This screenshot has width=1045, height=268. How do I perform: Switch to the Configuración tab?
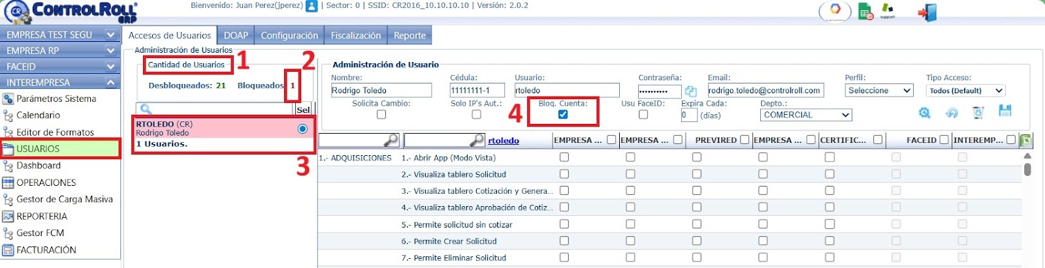click(289, 35)
